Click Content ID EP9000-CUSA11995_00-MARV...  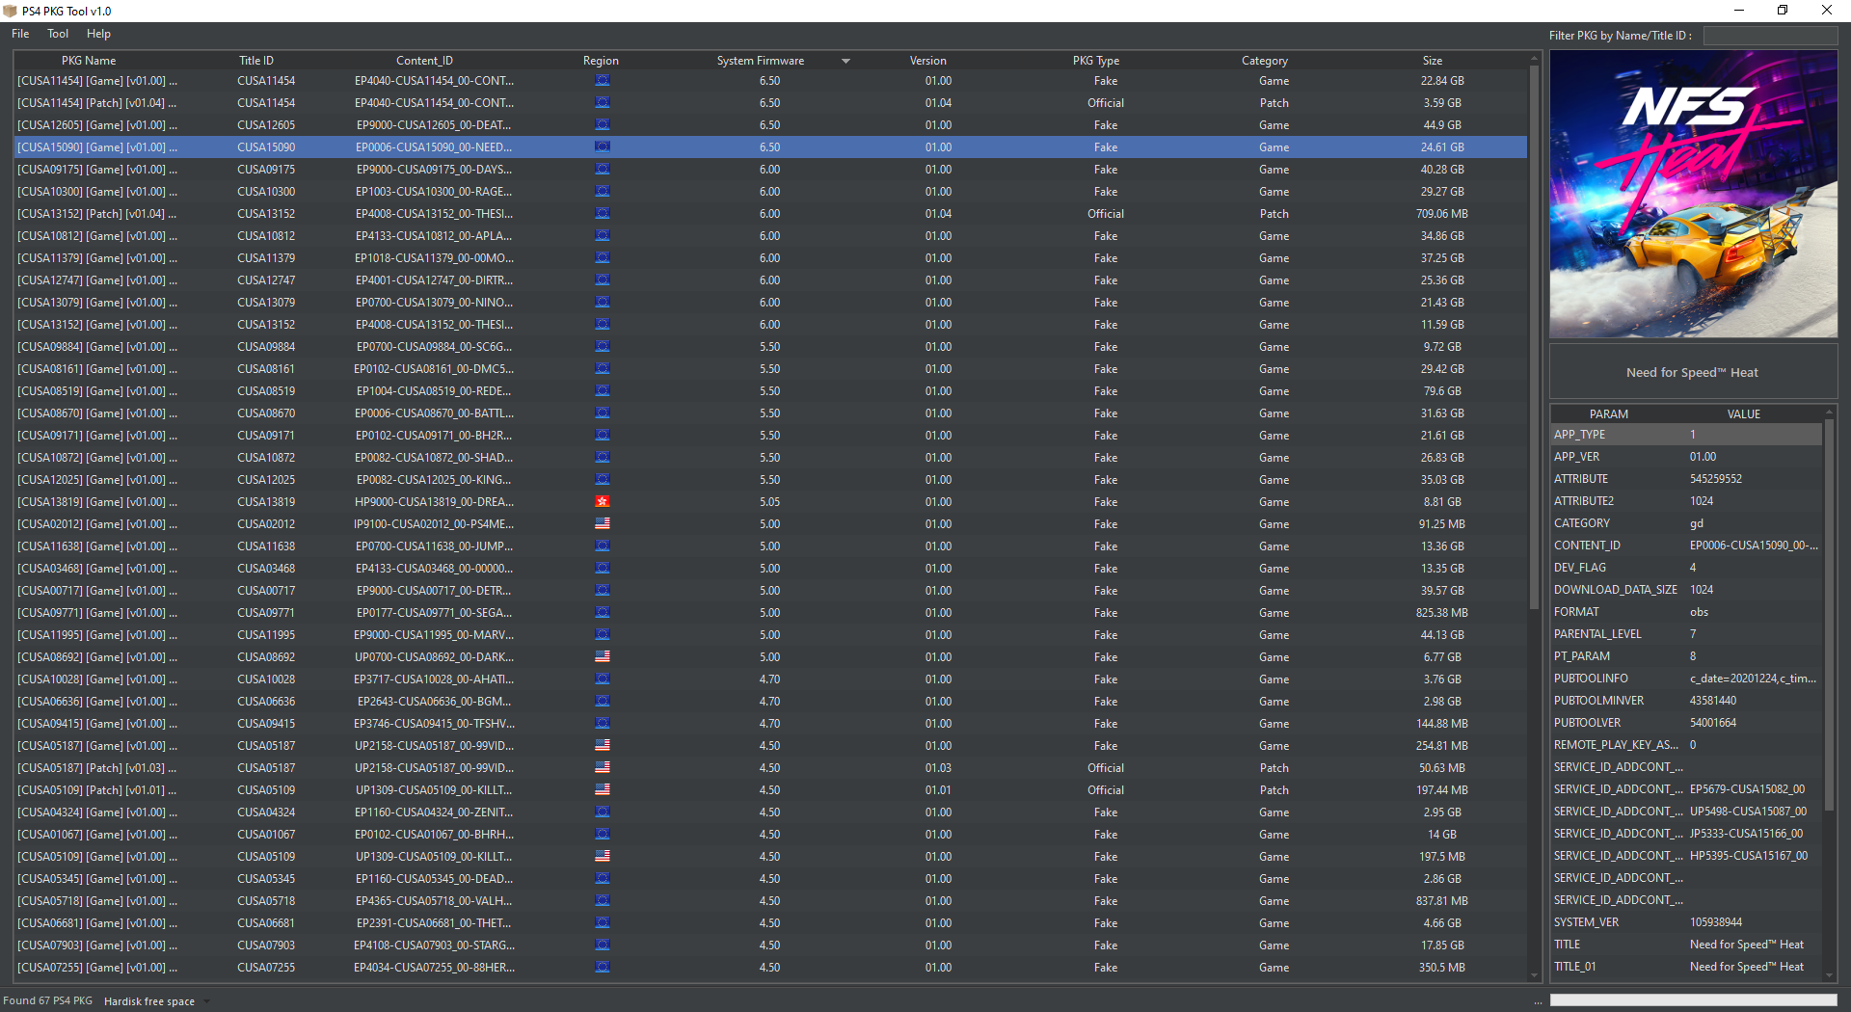pos(434,635)
